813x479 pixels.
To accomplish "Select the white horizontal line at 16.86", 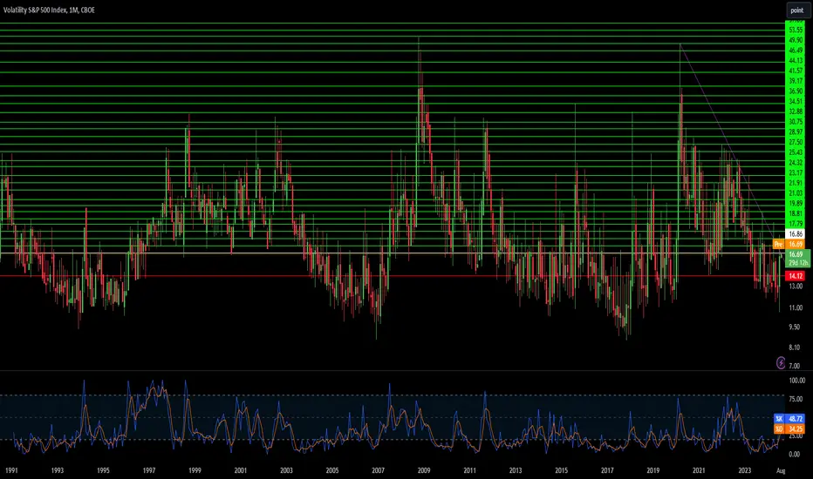I will 393,253.
